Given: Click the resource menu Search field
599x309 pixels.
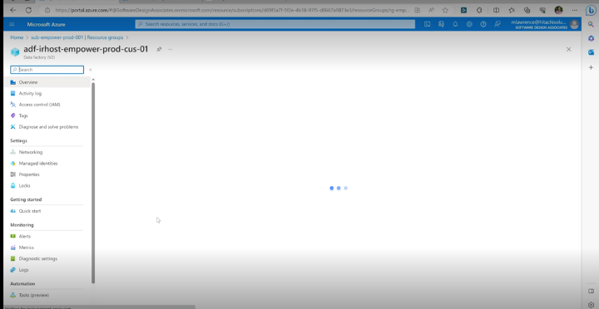Looking at the screenshot, I should click(47, 70).
